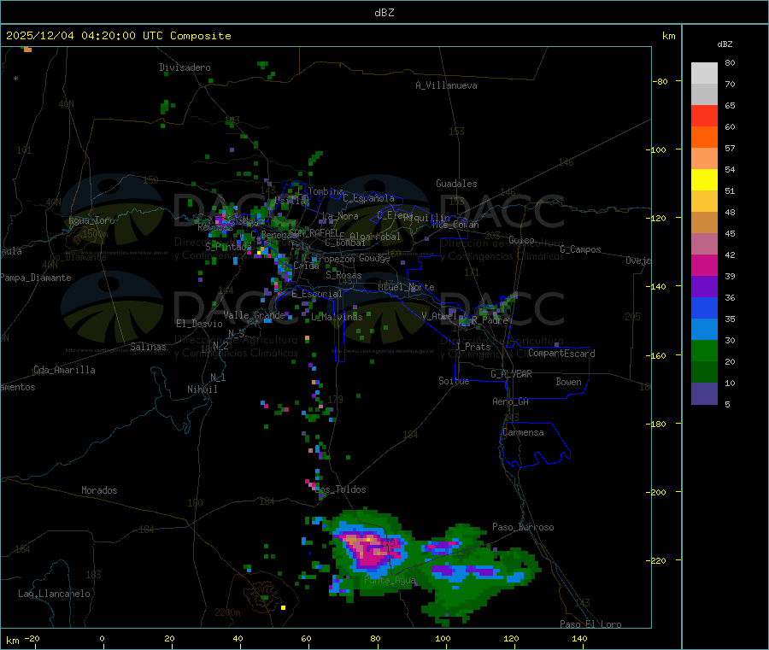Screen dimensions: 769x650
Task: Select the 'Cda_Amarilla' map label
Action: click(x=64, y=370)
